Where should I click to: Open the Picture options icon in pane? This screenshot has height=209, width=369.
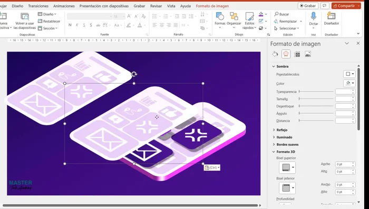pos(308,54)
